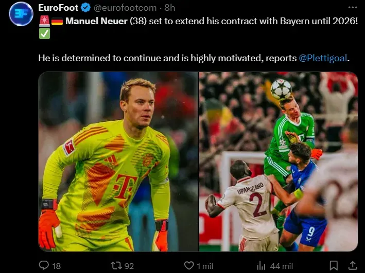Like the tweet with heart icon
Viewport: 365px width, 273px height.
point(189,265)
